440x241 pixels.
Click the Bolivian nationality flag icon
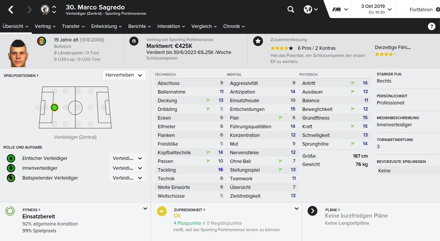[42, 41]
